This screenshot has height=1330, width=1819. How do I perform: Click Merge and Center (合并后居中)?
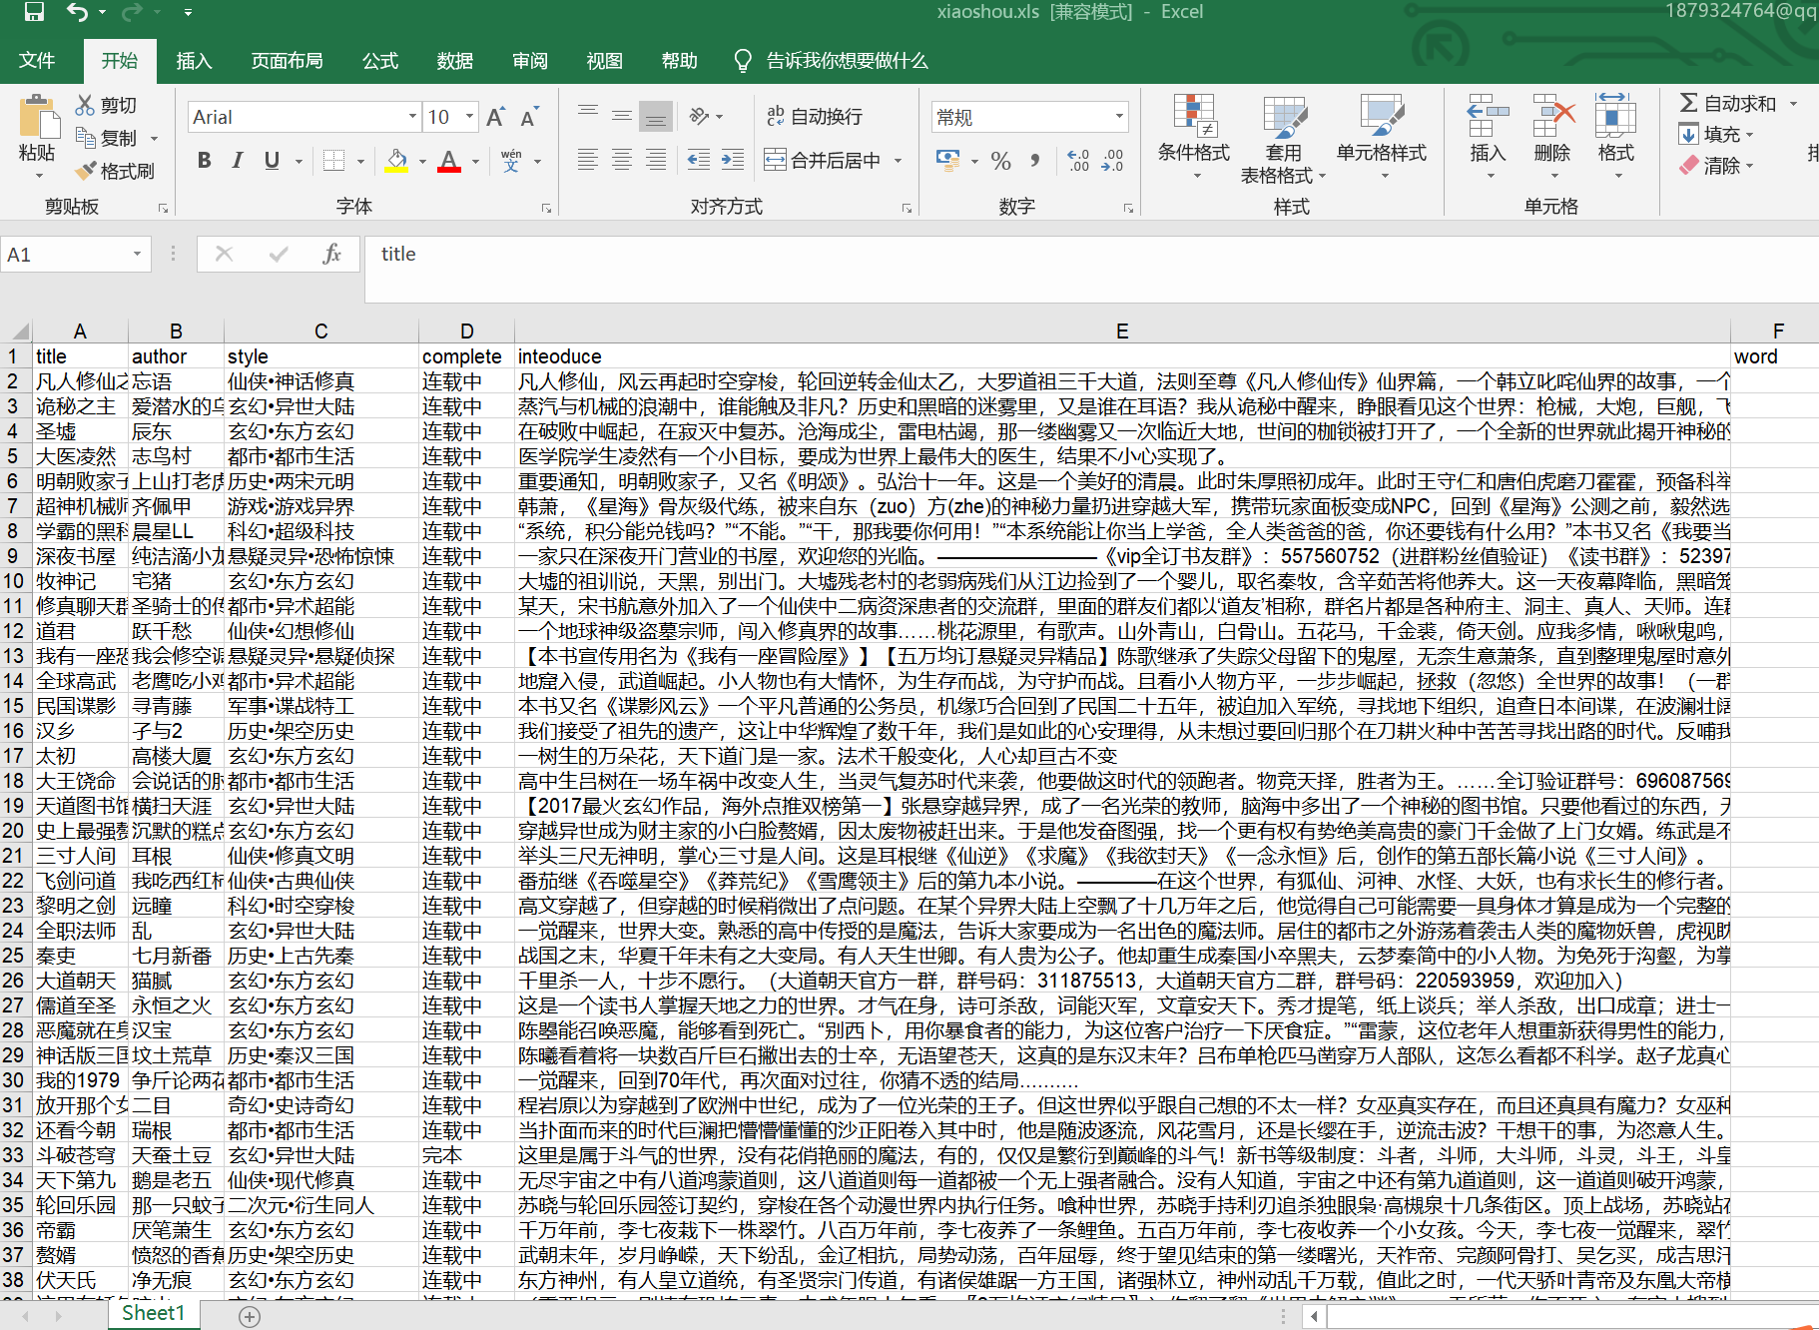point(824,160)
